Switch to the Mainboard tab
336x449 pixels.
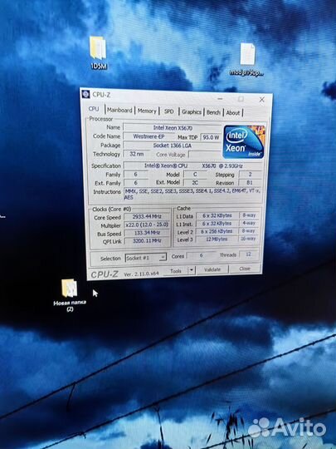119,110
